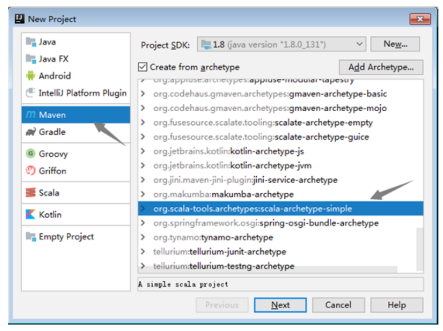Click the Kotlin logo icon

pos(31,215)
